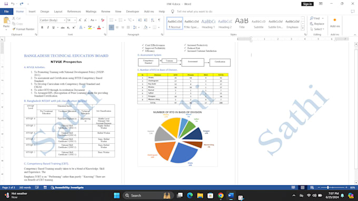Screen dimensions: 358x201
Task: Click Find in Editing group
Action: pyautogui.click(x=315, y=18)
